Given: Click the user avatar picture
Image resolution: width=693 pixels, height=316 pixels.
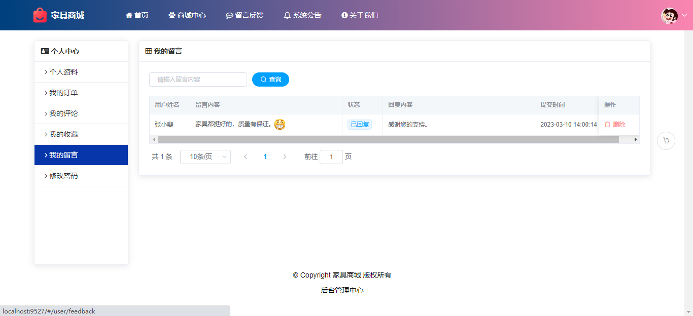Looking at the screenshot, I should (669, 16).
